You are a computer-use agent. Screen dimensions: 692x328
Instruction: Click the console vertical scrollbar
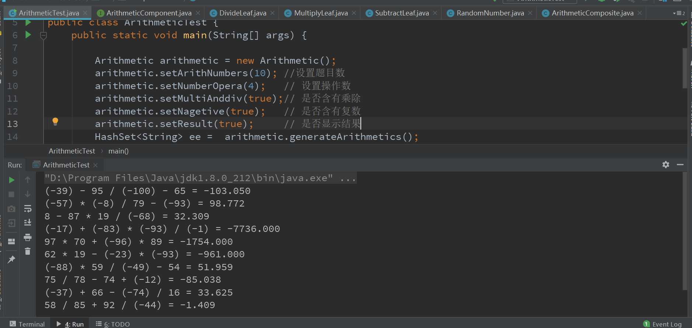coord(685,231)
